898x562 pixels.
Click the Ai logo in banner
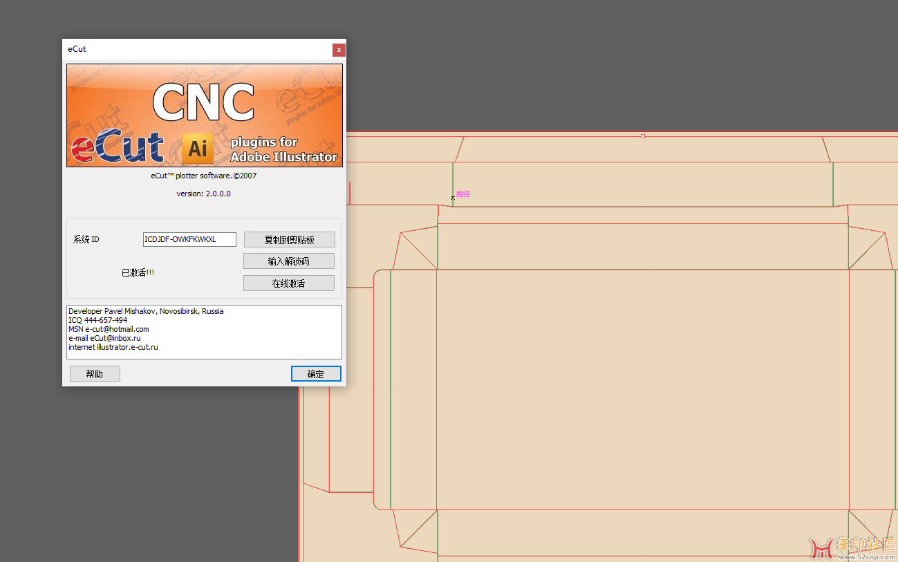[198, 147]
